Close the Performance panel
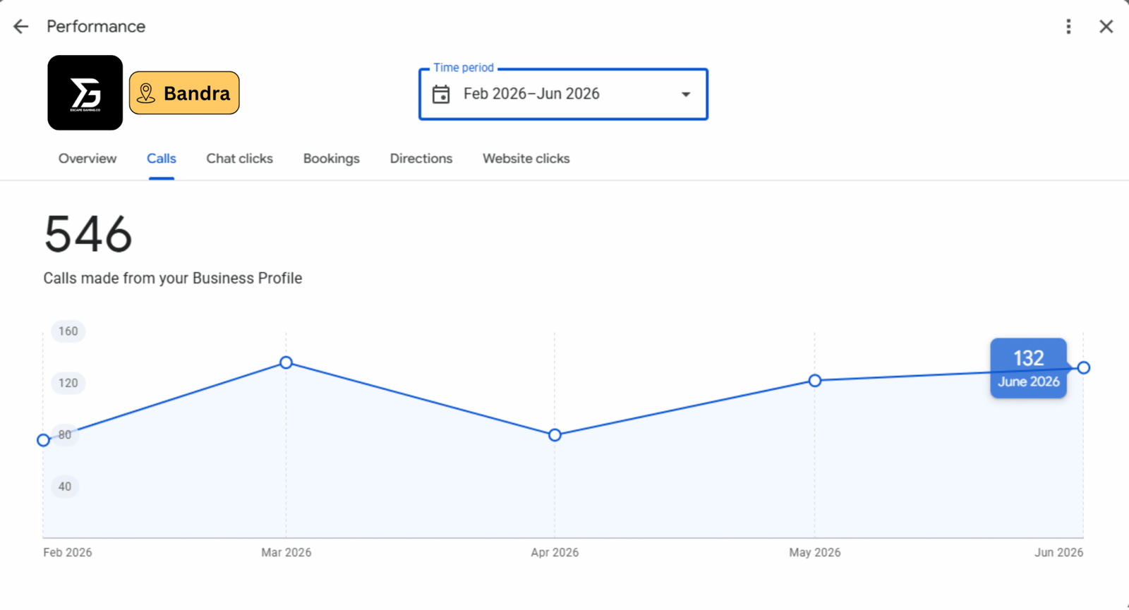Viewport: 1129px width, 610px height. (x=1106, y=27)
